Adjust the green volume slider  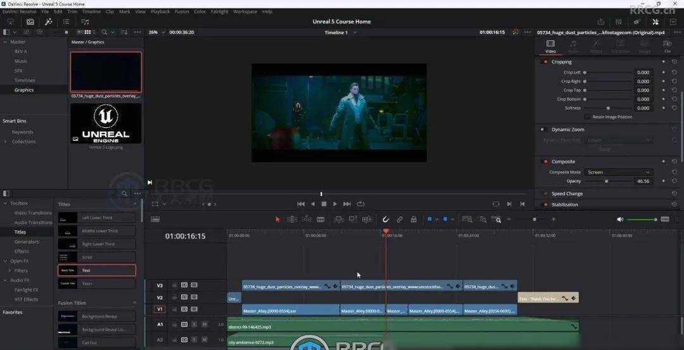point(642,219)
